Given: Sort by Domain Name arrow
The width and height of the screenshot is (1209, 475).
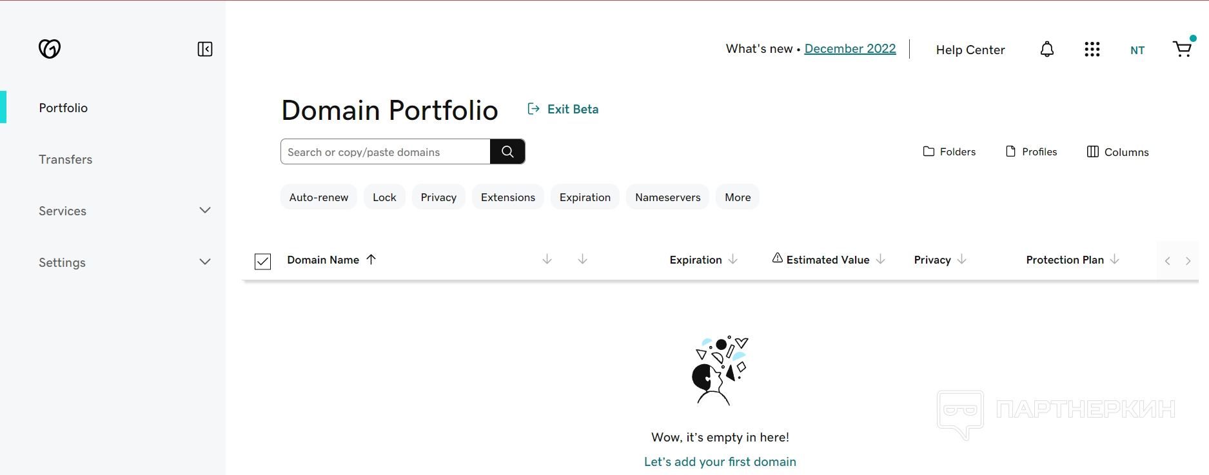Looking at the screenshot, I should pyautogui.click(x=371, y=260).
